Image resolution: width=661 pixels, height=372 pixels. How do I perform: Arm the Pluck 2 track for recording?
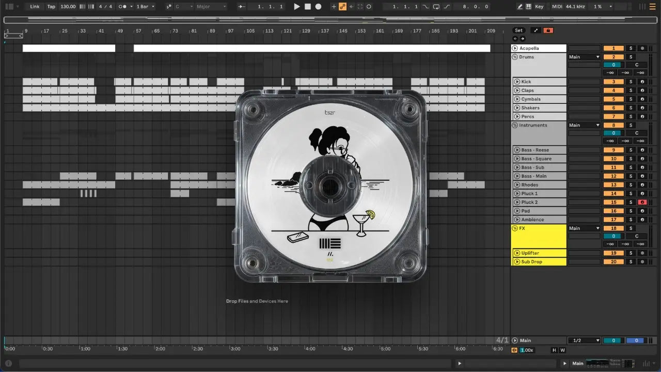pos(642,202)
